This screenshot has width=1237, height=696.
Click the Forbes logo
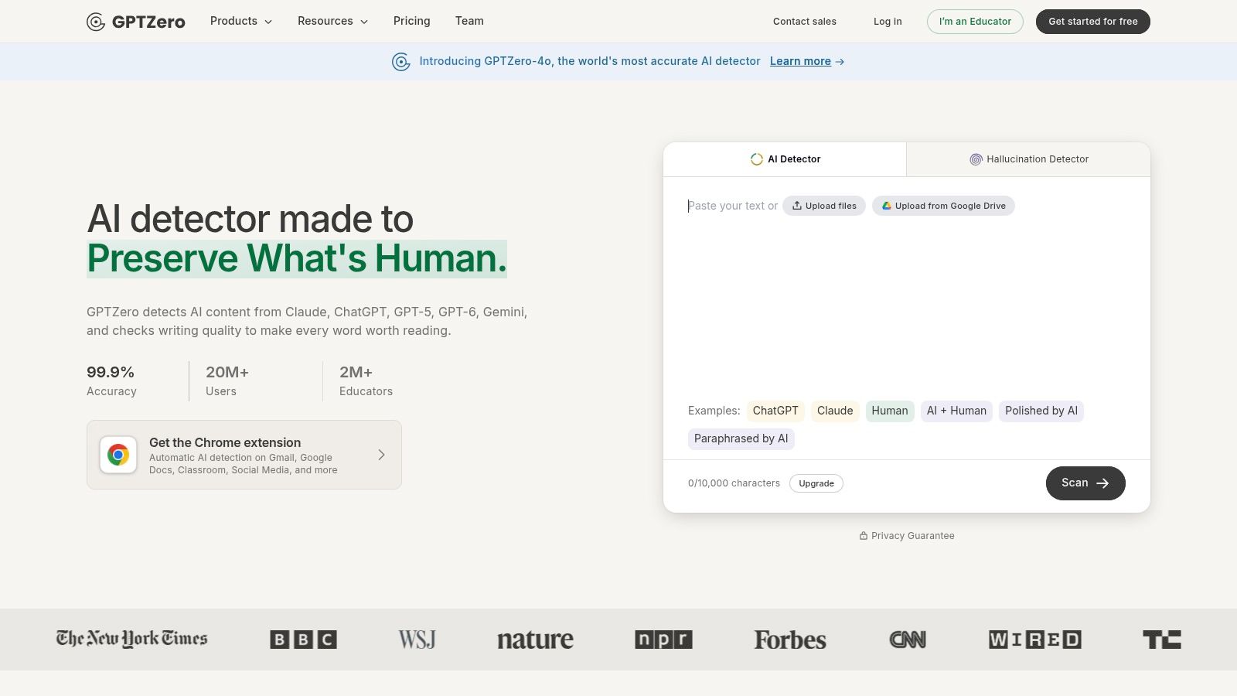coord(790,640)
